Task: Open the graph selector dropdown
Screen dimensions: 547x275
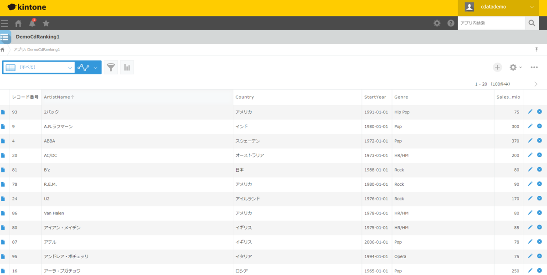Action: click(88, 67)
